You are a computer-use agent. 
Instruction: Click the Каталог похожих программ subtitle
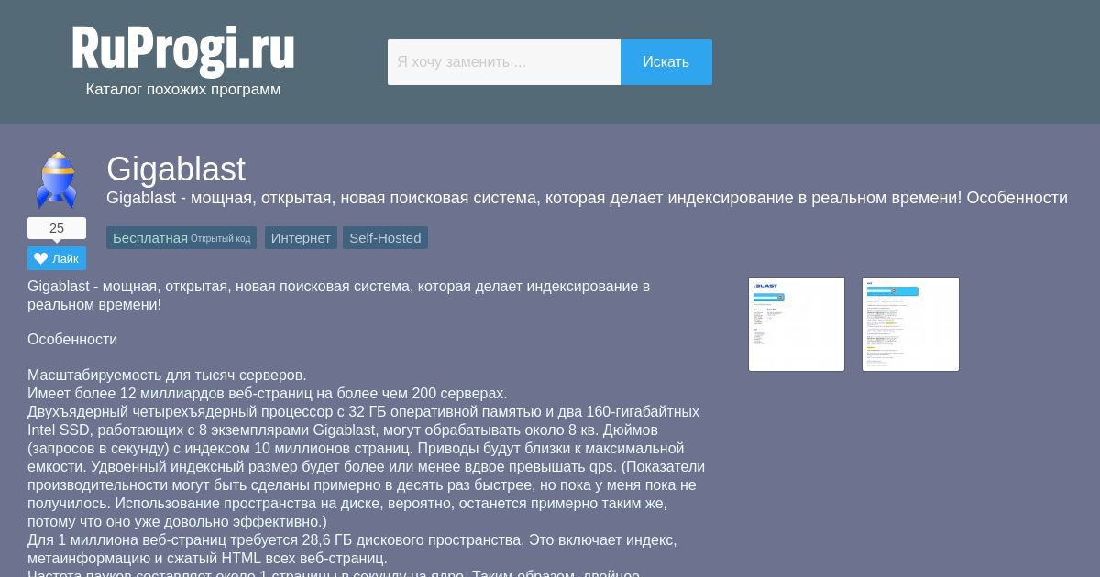(x=183, y=89)
